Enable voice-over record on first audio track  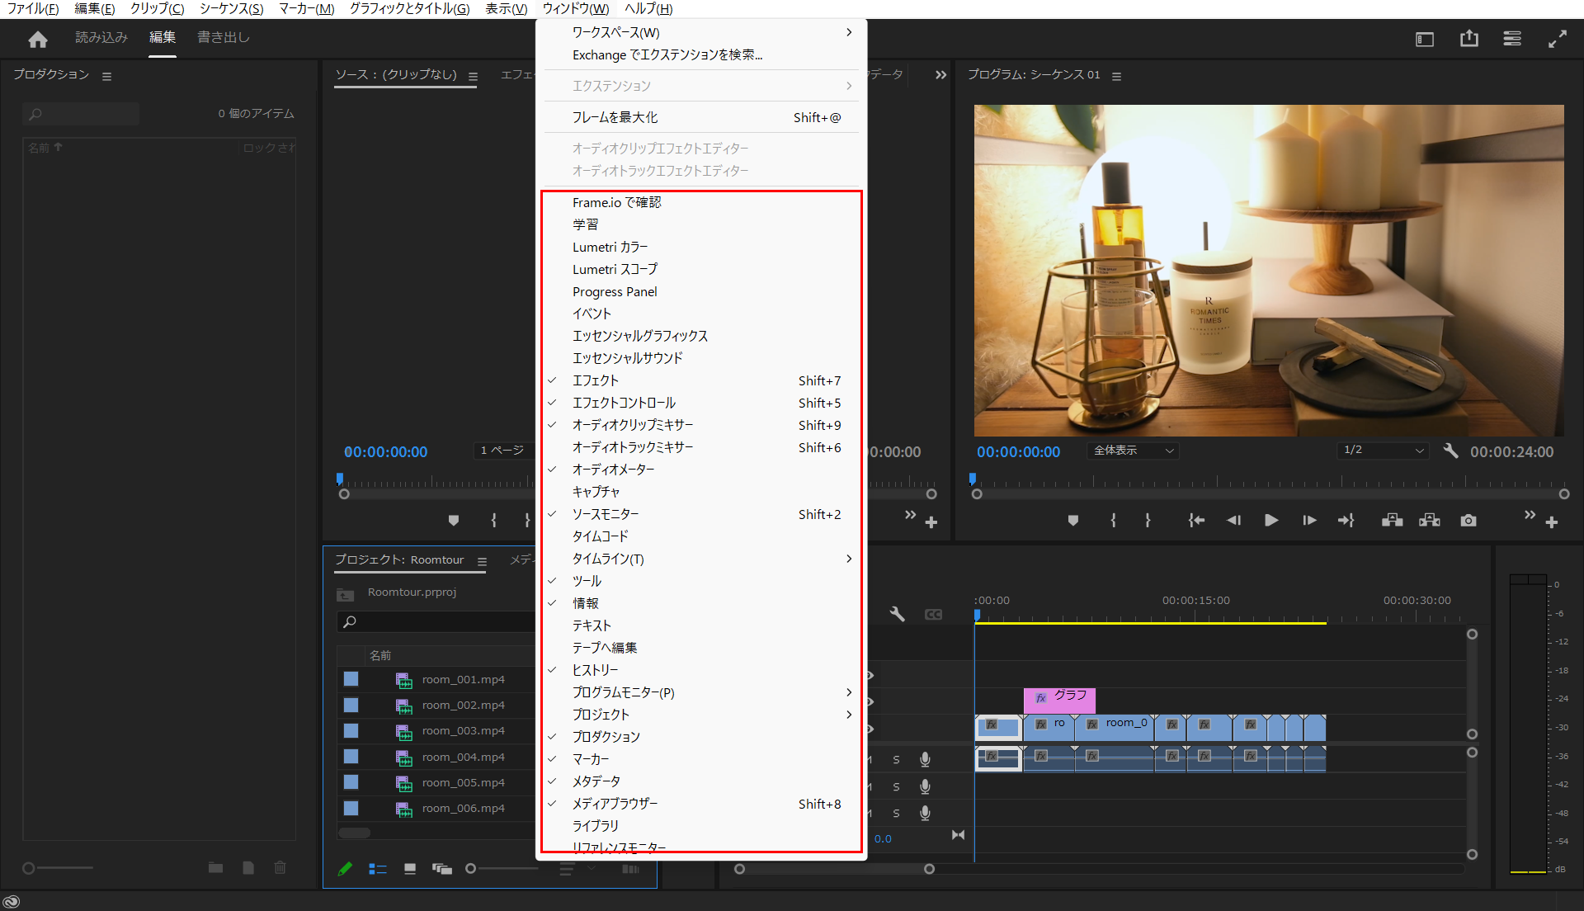click(926, 759)
